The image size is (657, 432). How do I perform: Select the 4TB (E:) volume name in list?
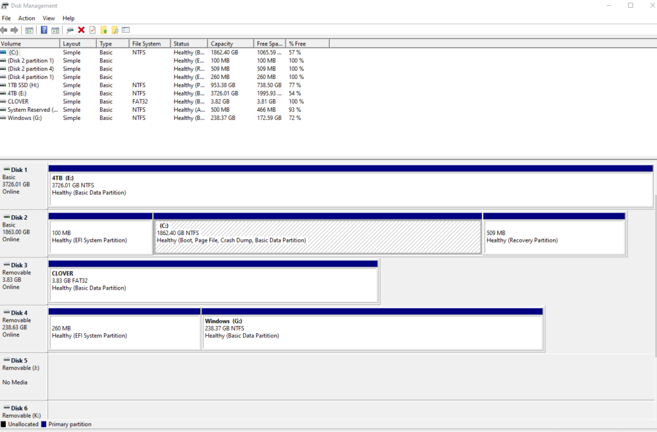point(17,94)
